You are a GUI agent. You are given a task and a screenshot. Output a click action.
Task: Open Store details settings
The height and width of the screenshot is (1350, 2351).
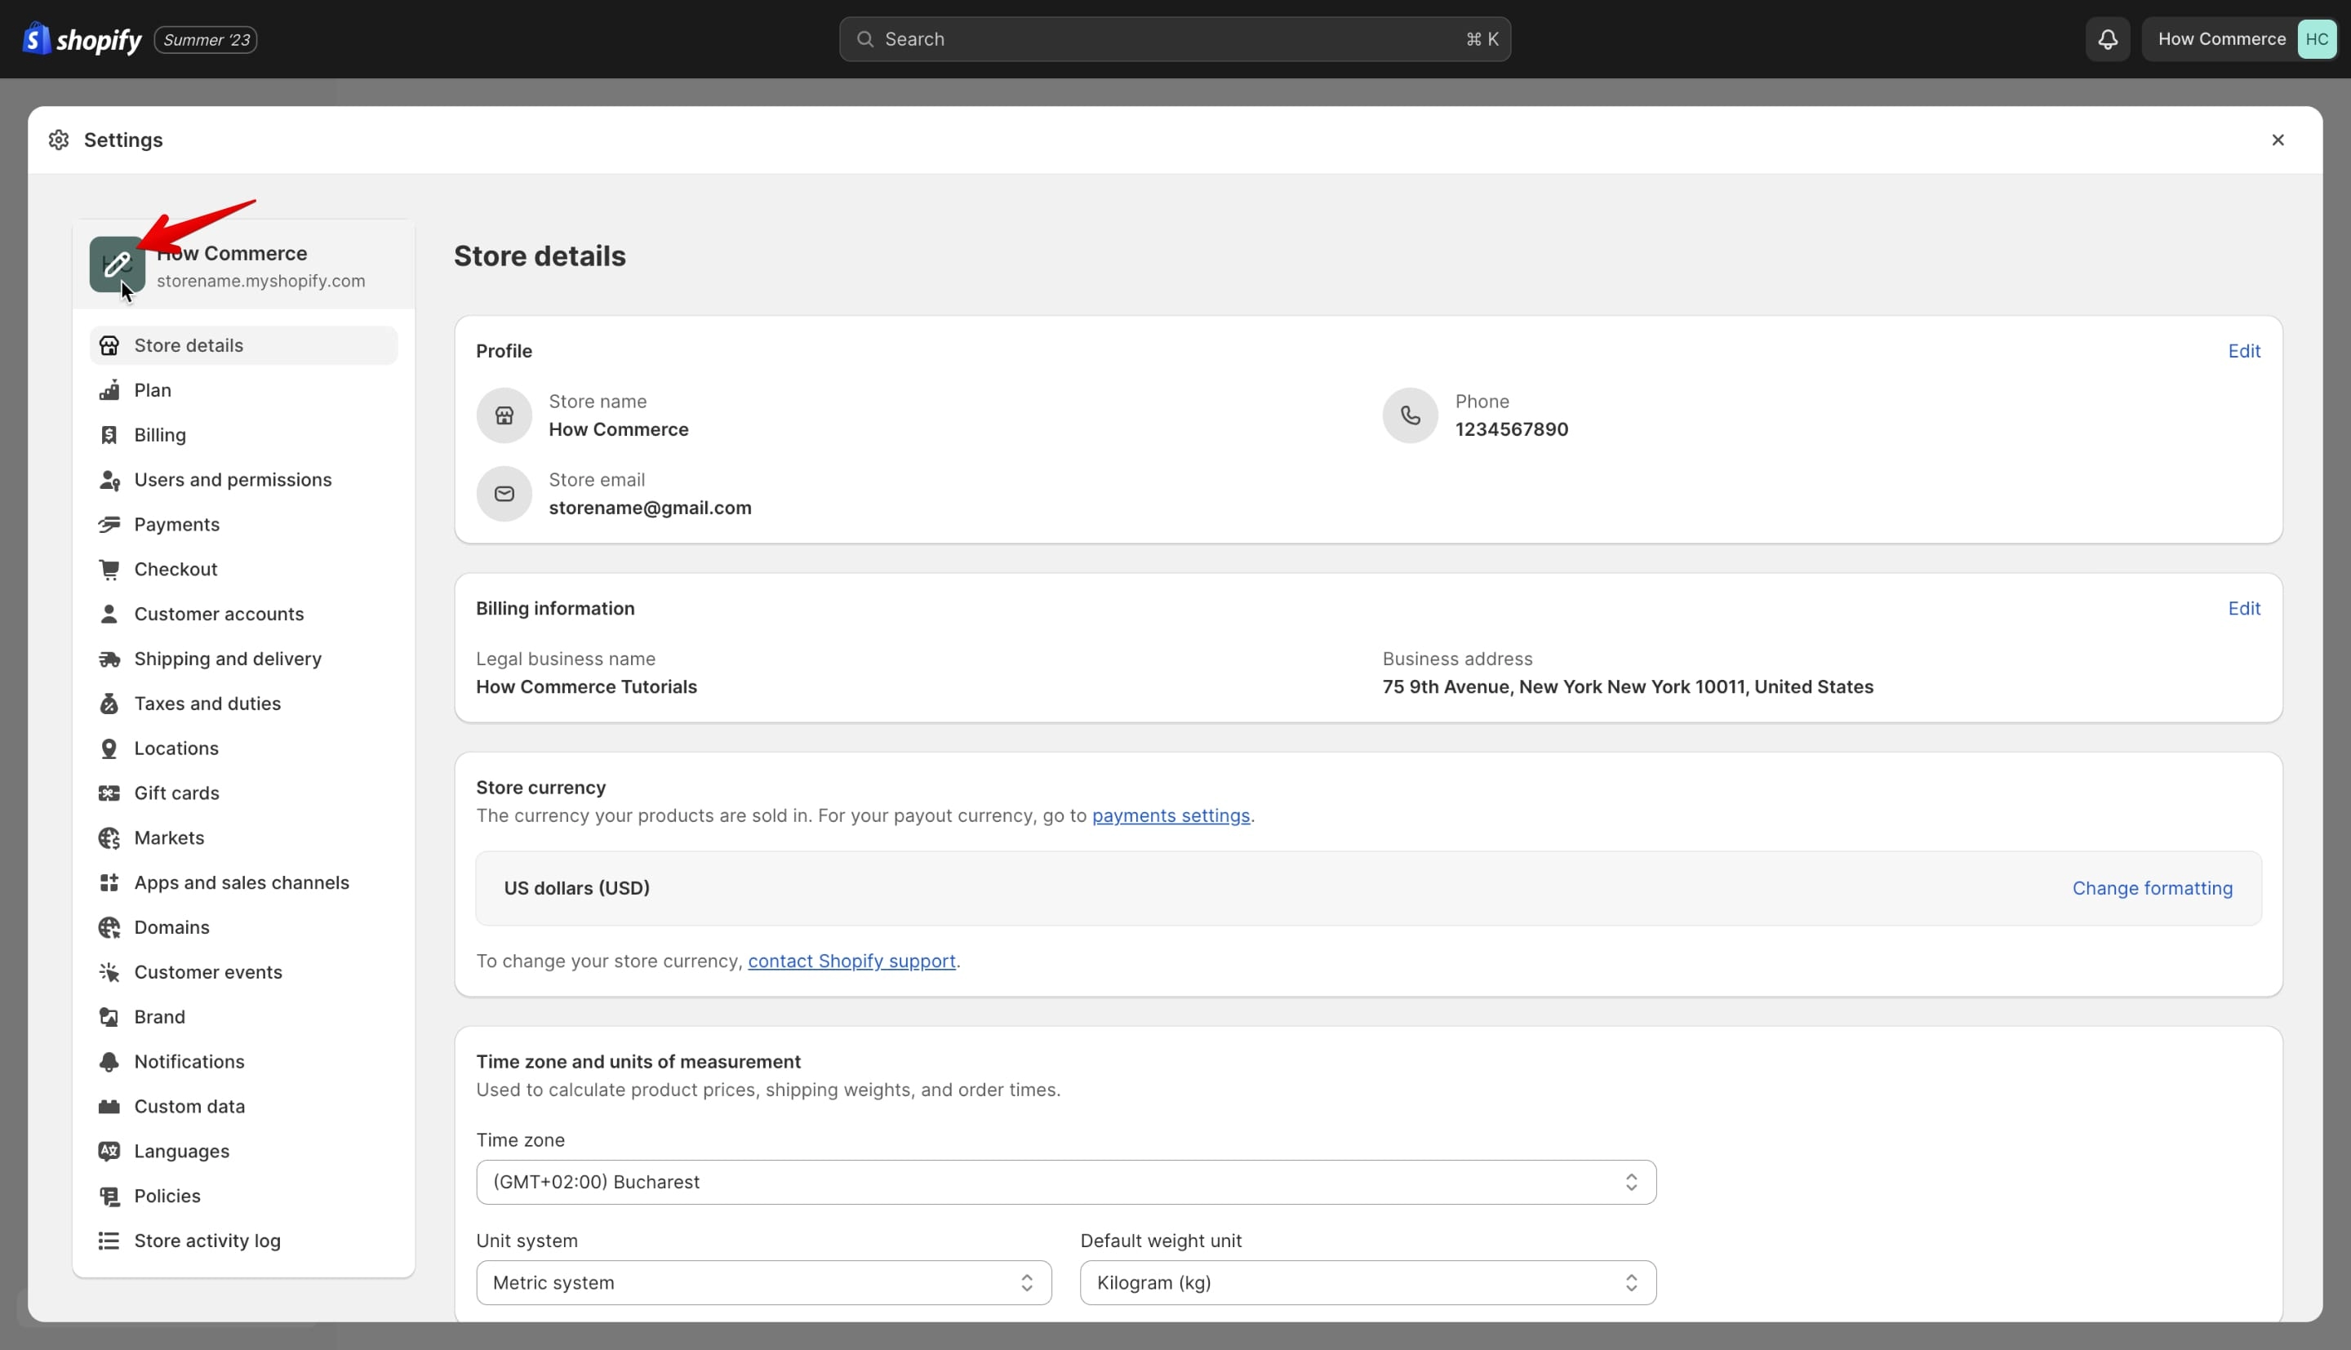[x=244, y=345]
